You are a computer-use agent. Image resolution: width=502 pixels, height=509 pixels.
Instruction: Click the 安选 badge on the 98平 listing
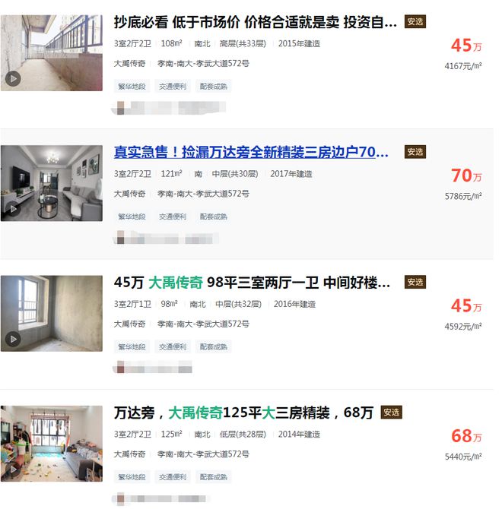[415, 282]
